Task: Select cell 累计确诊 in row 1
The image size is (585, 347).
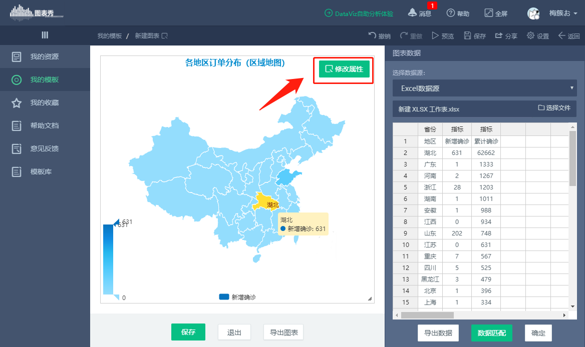Action: click(486, 141)
